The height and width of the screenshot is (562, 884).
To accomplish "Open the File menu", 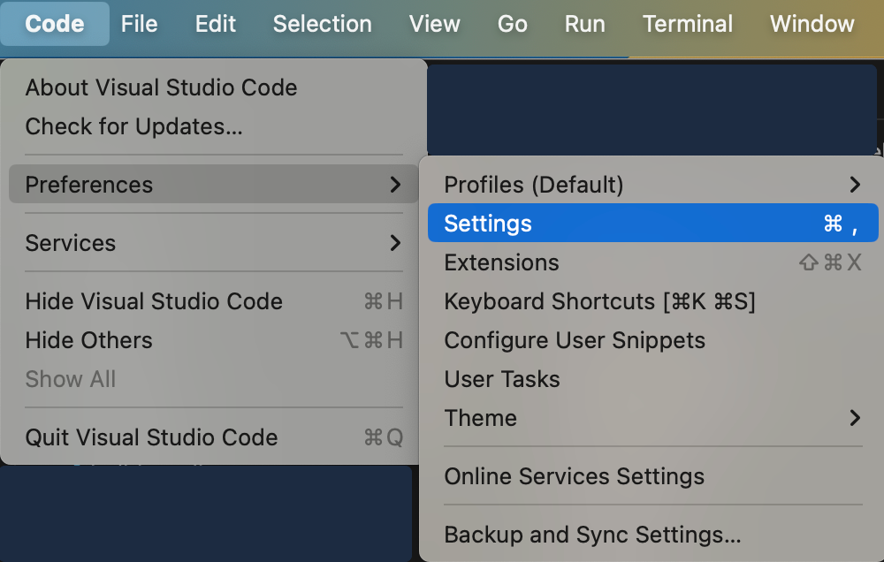I will coord(140,24).
